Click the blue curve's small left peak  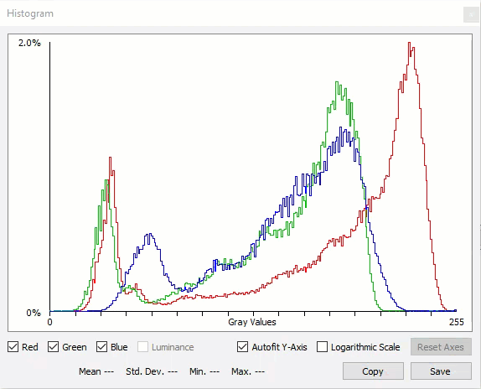(x=148, y=235)
